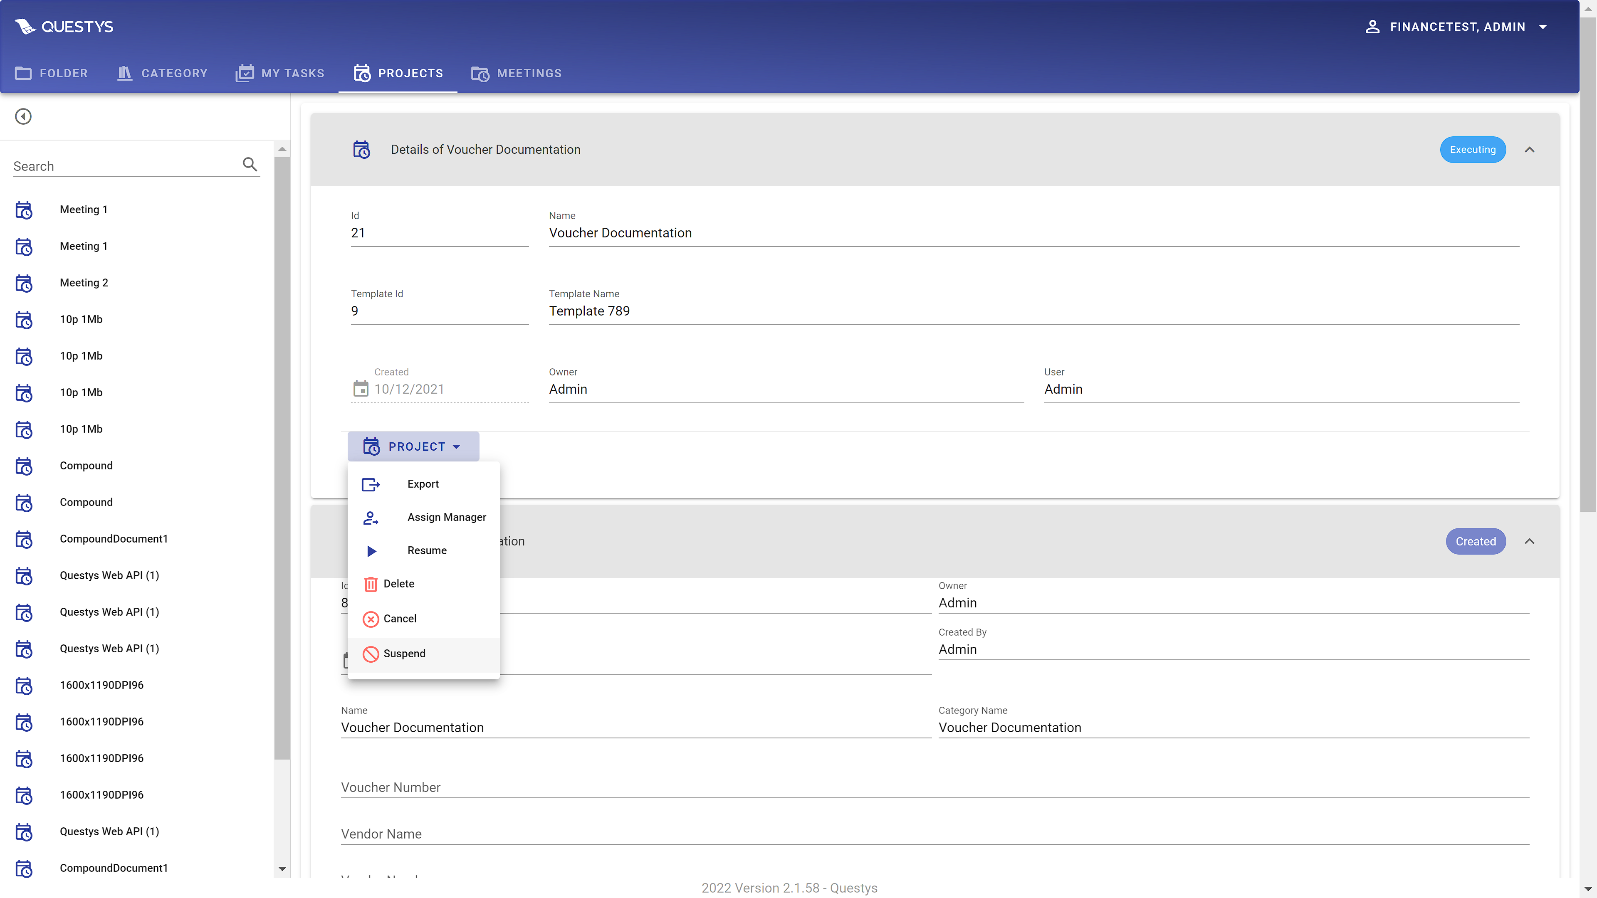Select Cancel in the Project menu

(x=423, y=619)
